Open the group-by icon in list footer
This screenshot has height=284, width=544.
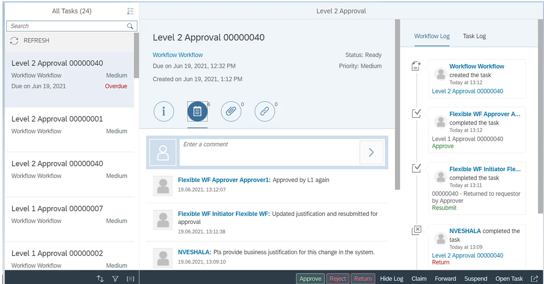[x=130, y=279]
